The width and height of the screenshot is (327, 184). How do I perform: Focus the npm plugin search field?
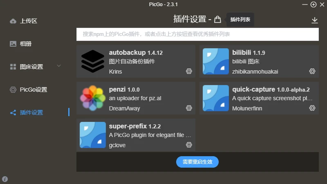(x=197, y=34)
